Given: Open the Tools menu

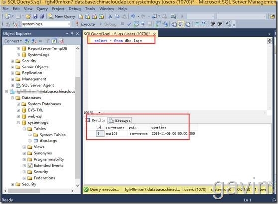Looking at the screenshot, I should pyautogui.click(x=90, y=9).
